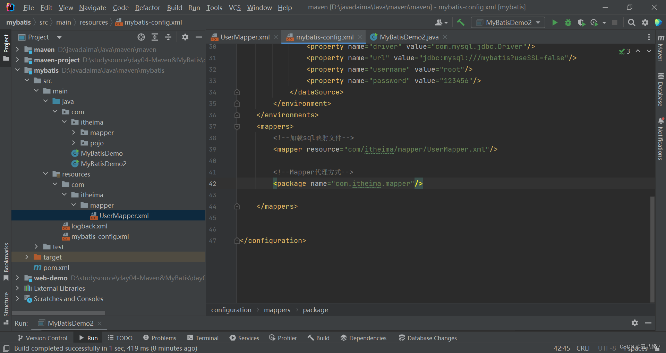Expand the test folder in the project tree

[x=36, y=246]
